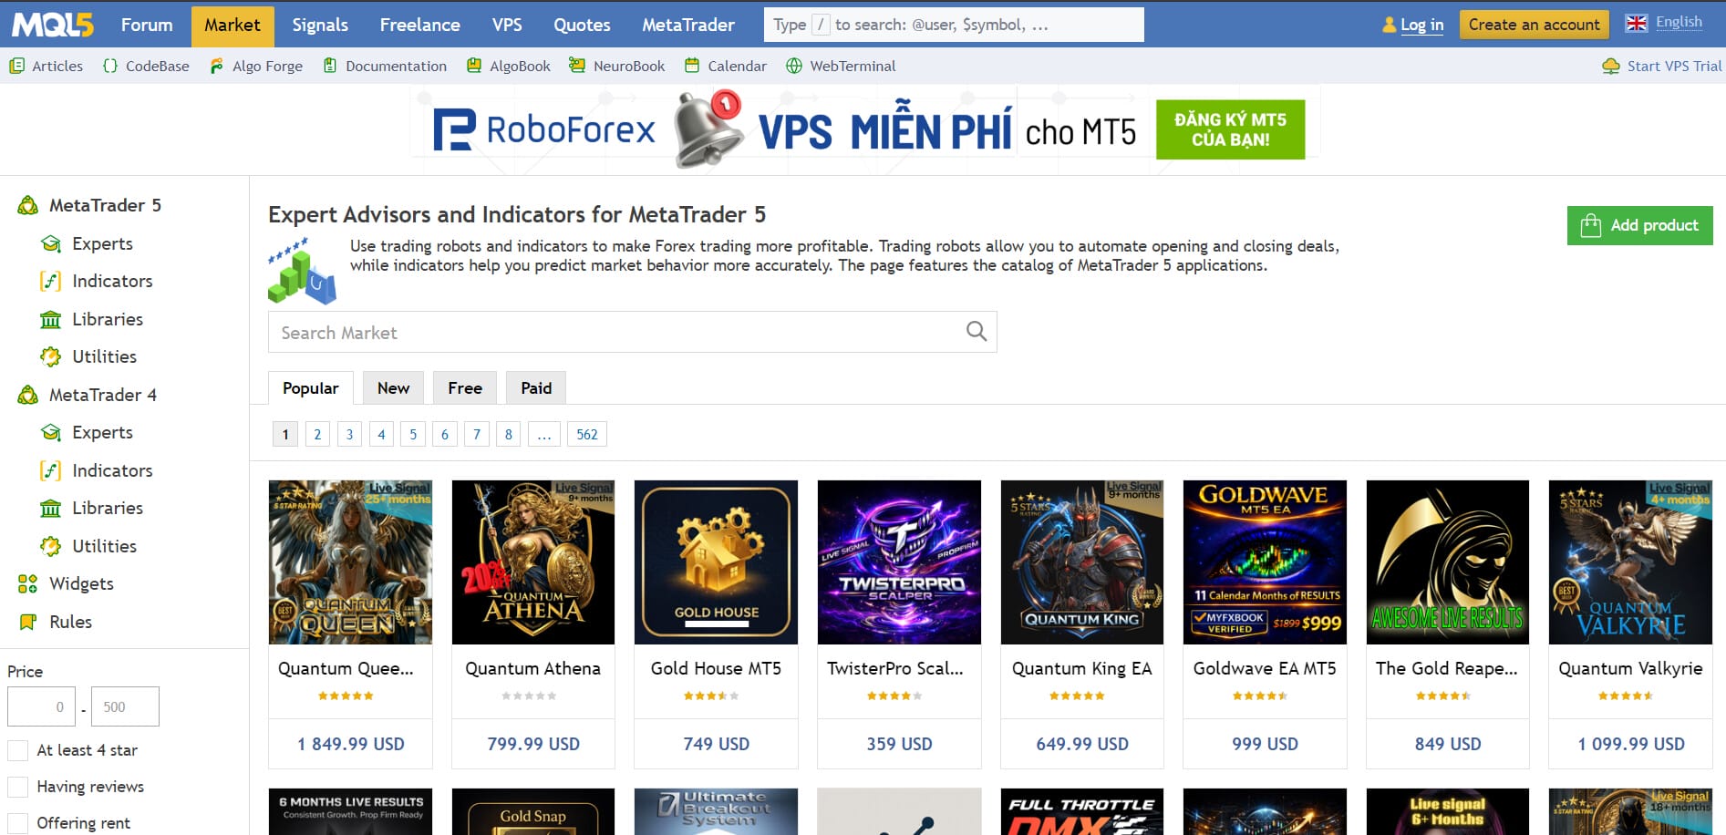Click the Add product button
This screenshot has width=1726, height=835.
coord(1638,225)
